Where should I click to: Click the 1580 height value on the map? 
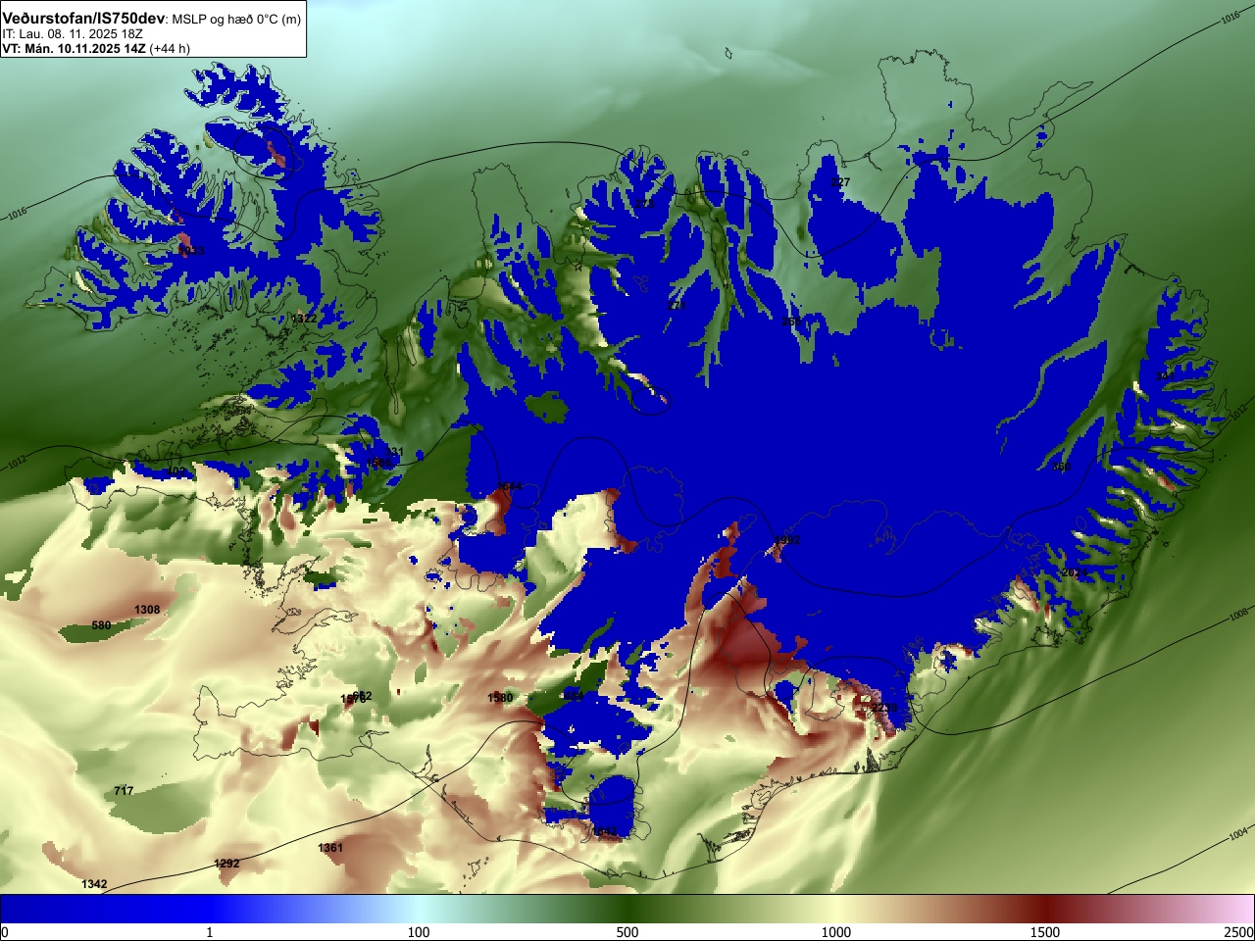(500, 698)
